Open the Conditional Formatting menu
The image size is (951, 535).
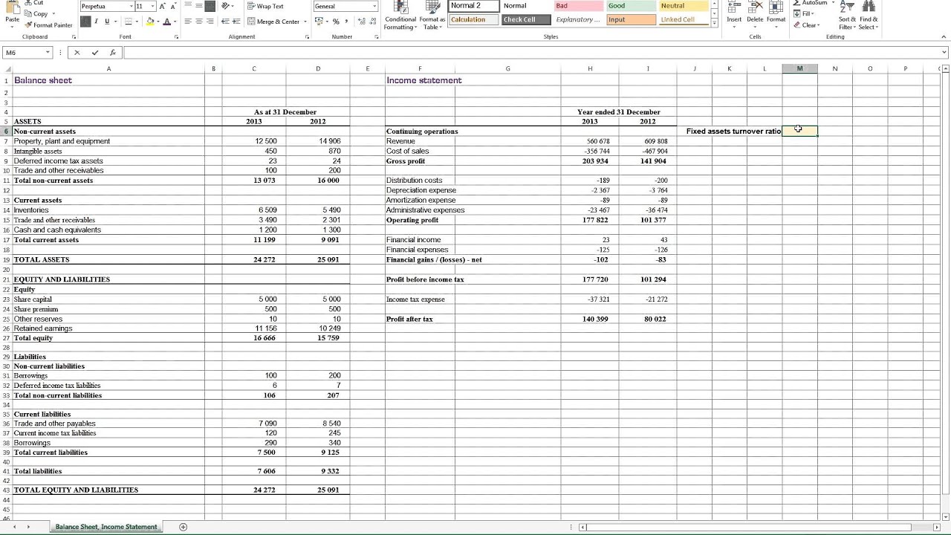click(400, 15)
